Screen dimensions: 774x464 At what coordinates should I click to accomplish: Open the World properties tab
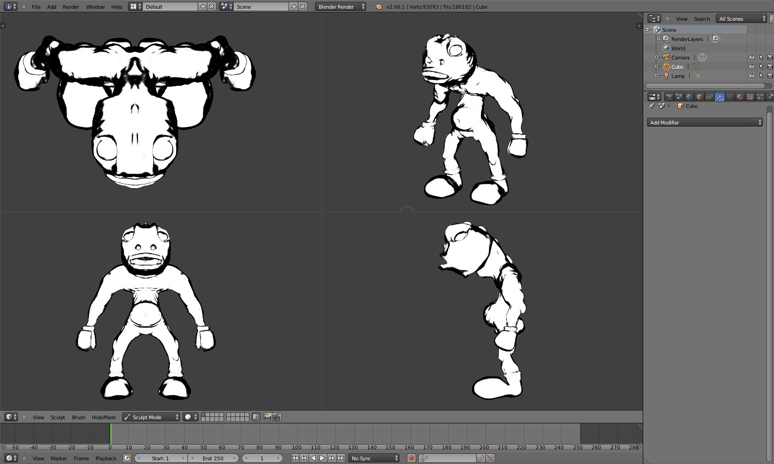click(689, 97)
